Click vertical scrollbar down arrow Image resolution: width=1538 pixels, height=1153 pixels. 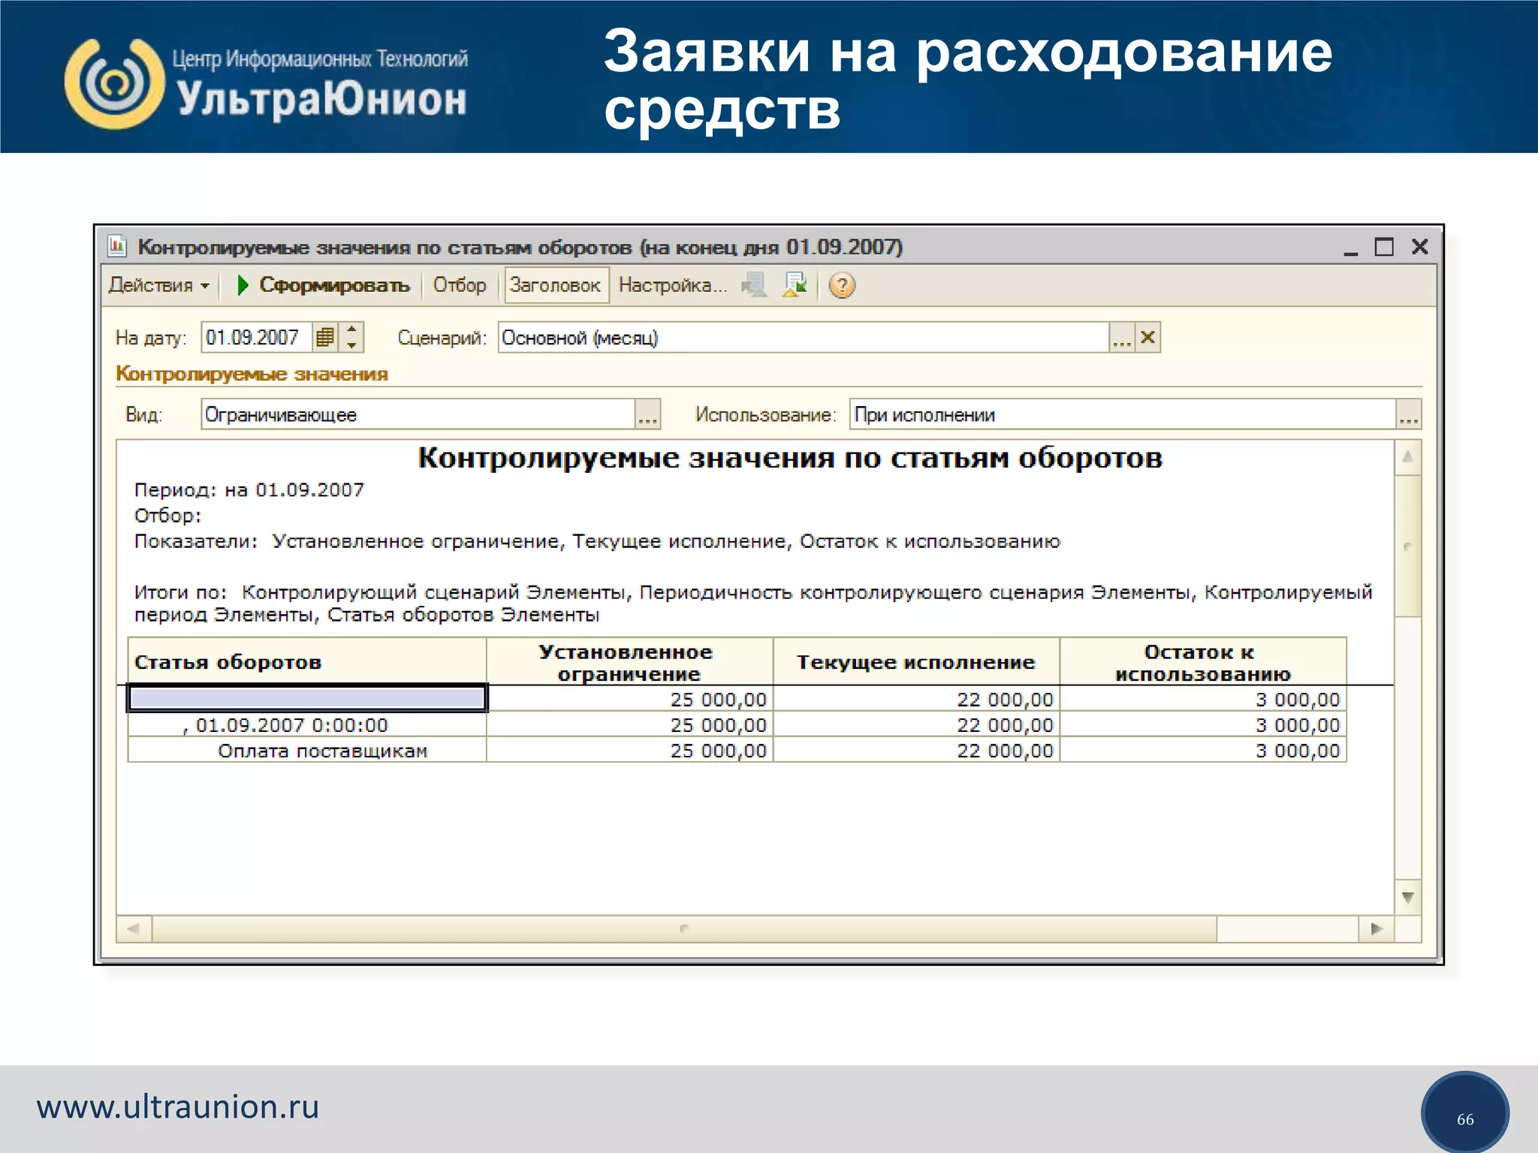(1408, 897)
